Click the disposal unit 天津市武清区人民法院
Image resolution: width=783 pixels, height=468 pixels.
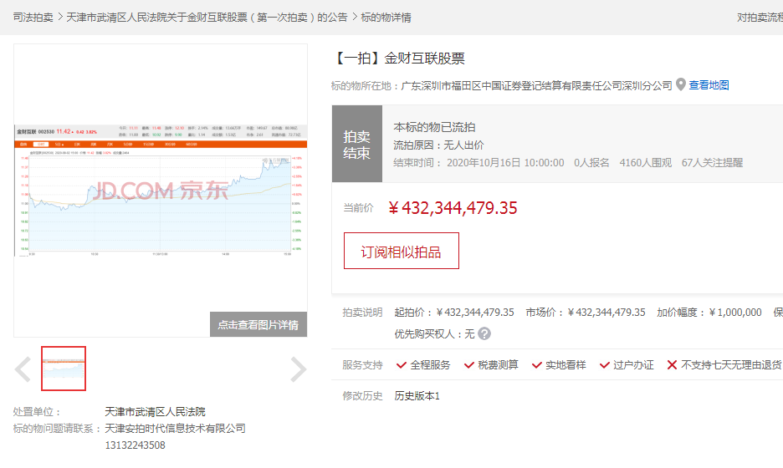click(x=155, y=412)
